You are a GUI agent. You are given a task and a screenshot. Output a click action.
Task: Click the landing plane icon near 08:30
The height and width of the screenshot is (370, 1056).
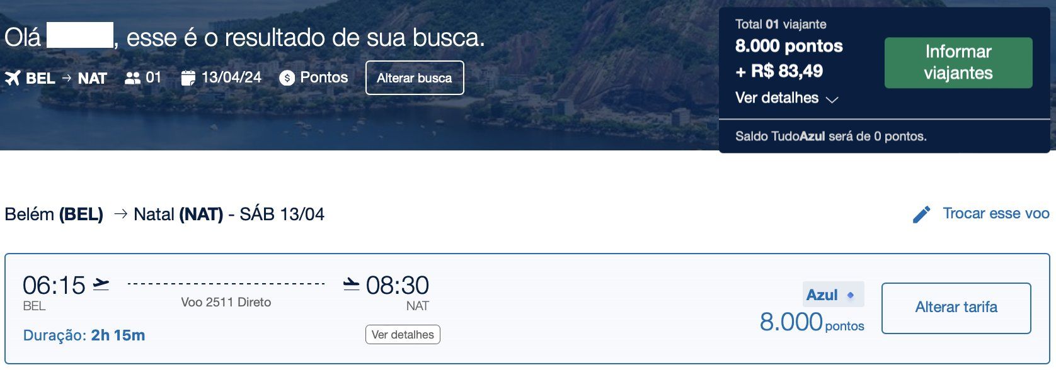pos(352,284)
